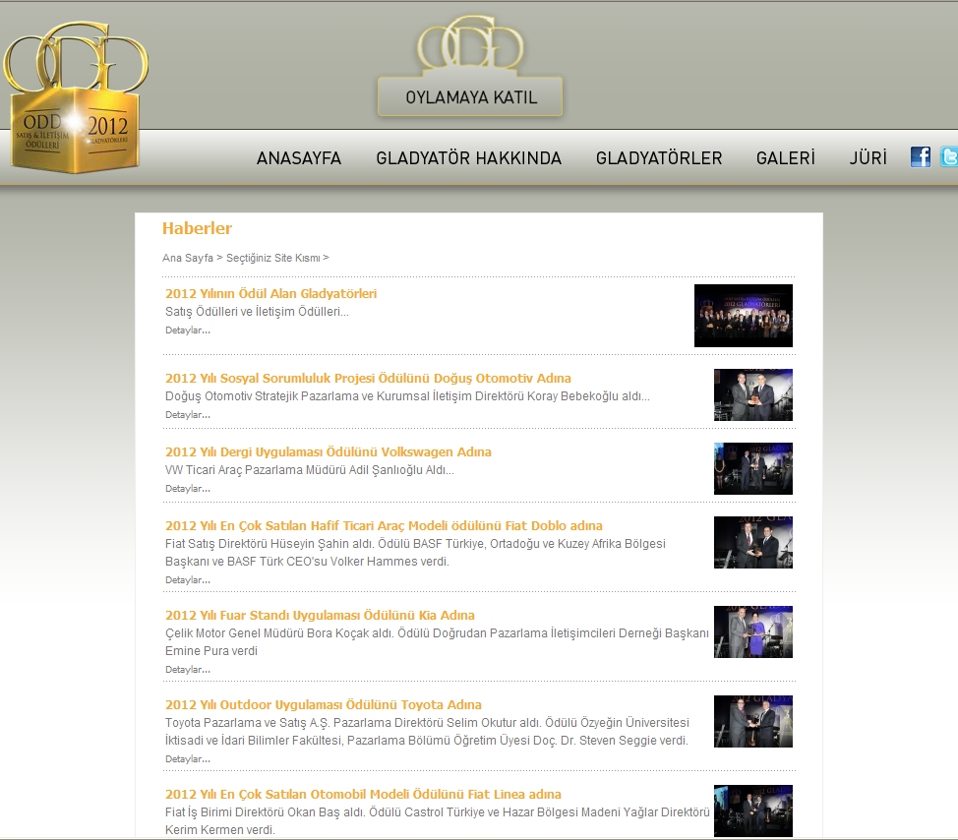Open '2012 Yılının Ödül Alan Gladyatörleri' headline
Screen dimensions: 958x840
coord(270,293)
